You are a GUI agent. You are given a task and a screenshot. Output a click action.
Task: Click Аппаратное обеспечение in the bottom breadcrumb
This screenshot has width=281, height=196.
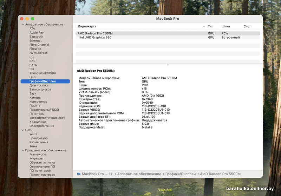click(x=139, y=174)
